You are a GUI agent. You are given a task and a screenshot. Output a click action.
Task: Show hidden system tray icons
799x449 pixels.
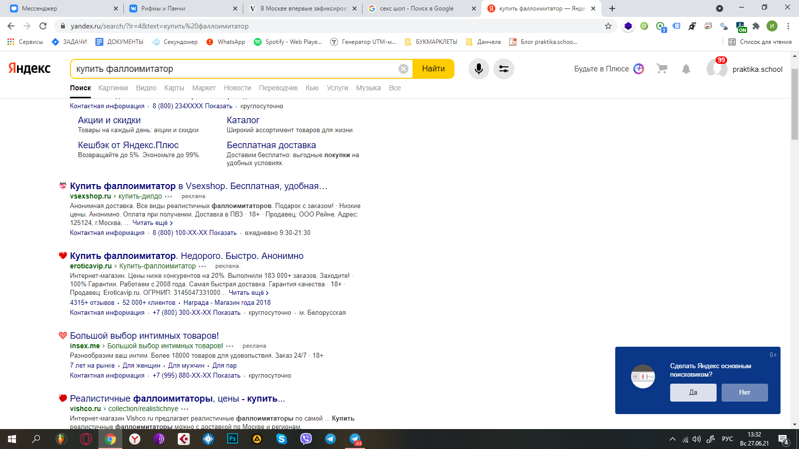click(673, 439)
